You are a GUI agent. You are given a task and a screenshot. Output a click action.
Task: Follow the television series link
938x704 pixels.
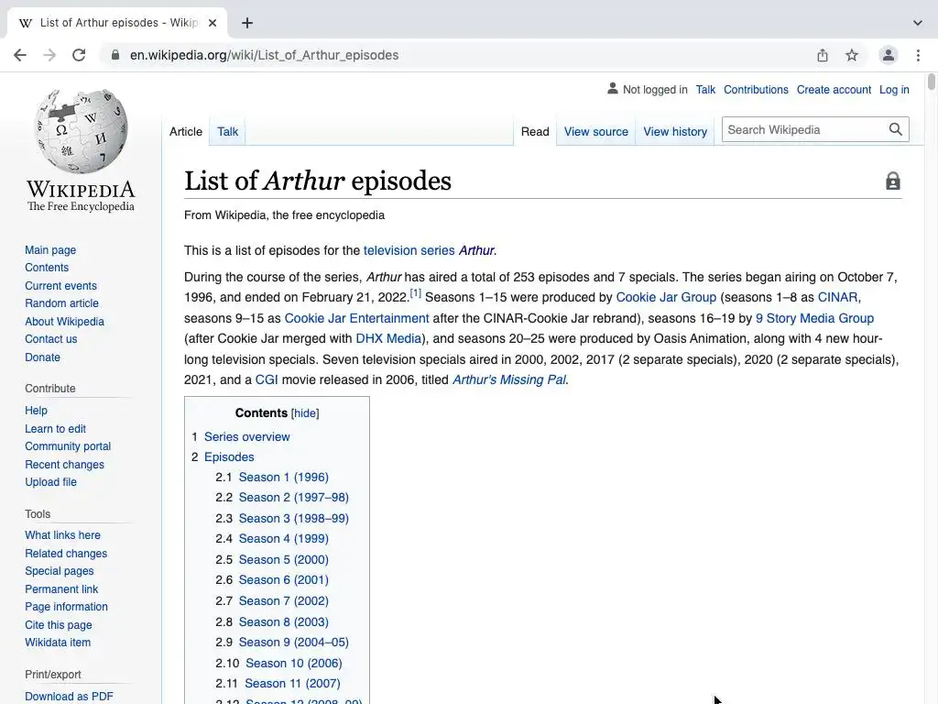coord(409,250)
